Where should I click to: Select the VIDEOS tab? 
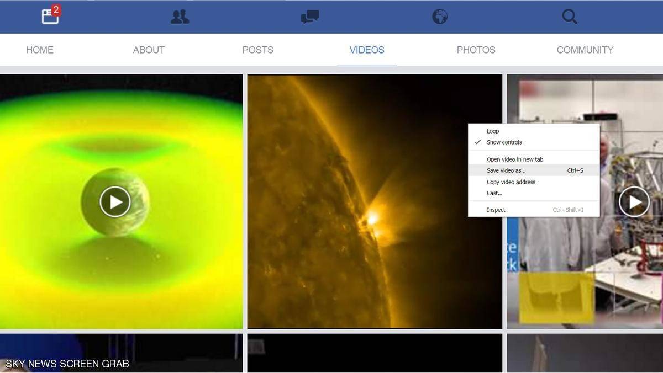[367, 50]
